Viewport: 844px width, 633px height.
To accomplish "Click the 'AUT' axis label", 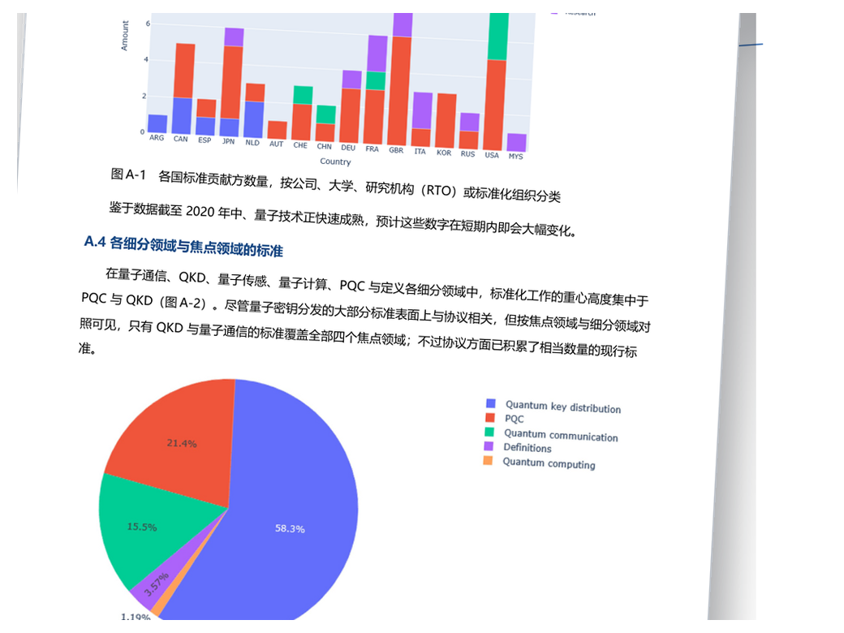I will click(x=276, y=144).
